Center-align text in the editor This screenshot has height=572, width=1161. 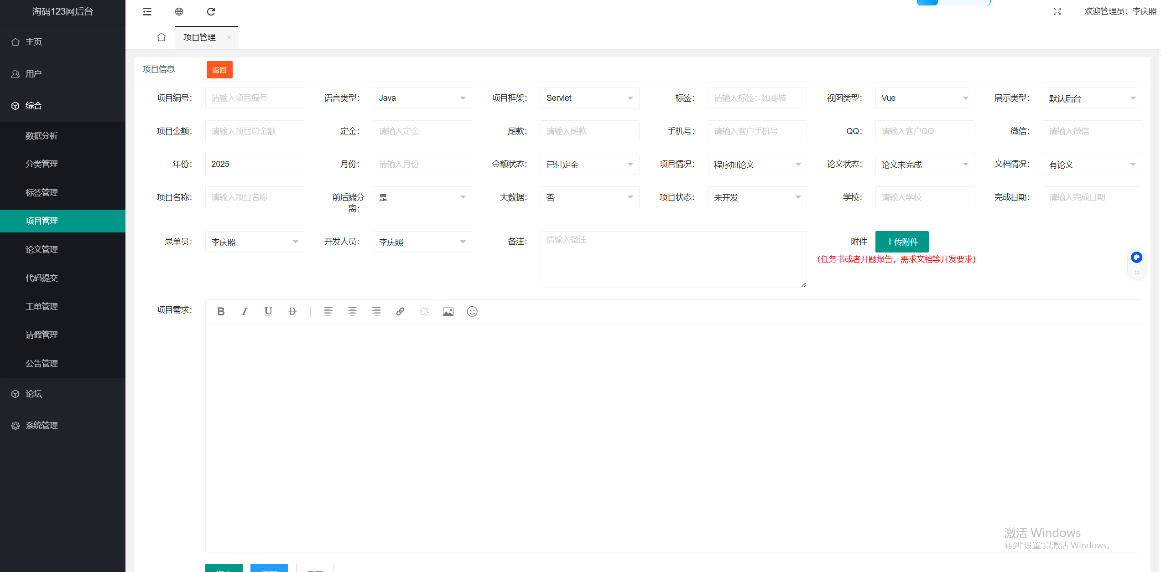pyautogui.click(x=352, y=311)
